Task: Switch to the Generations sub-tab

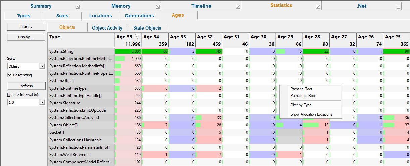Action: pos(139,16)
